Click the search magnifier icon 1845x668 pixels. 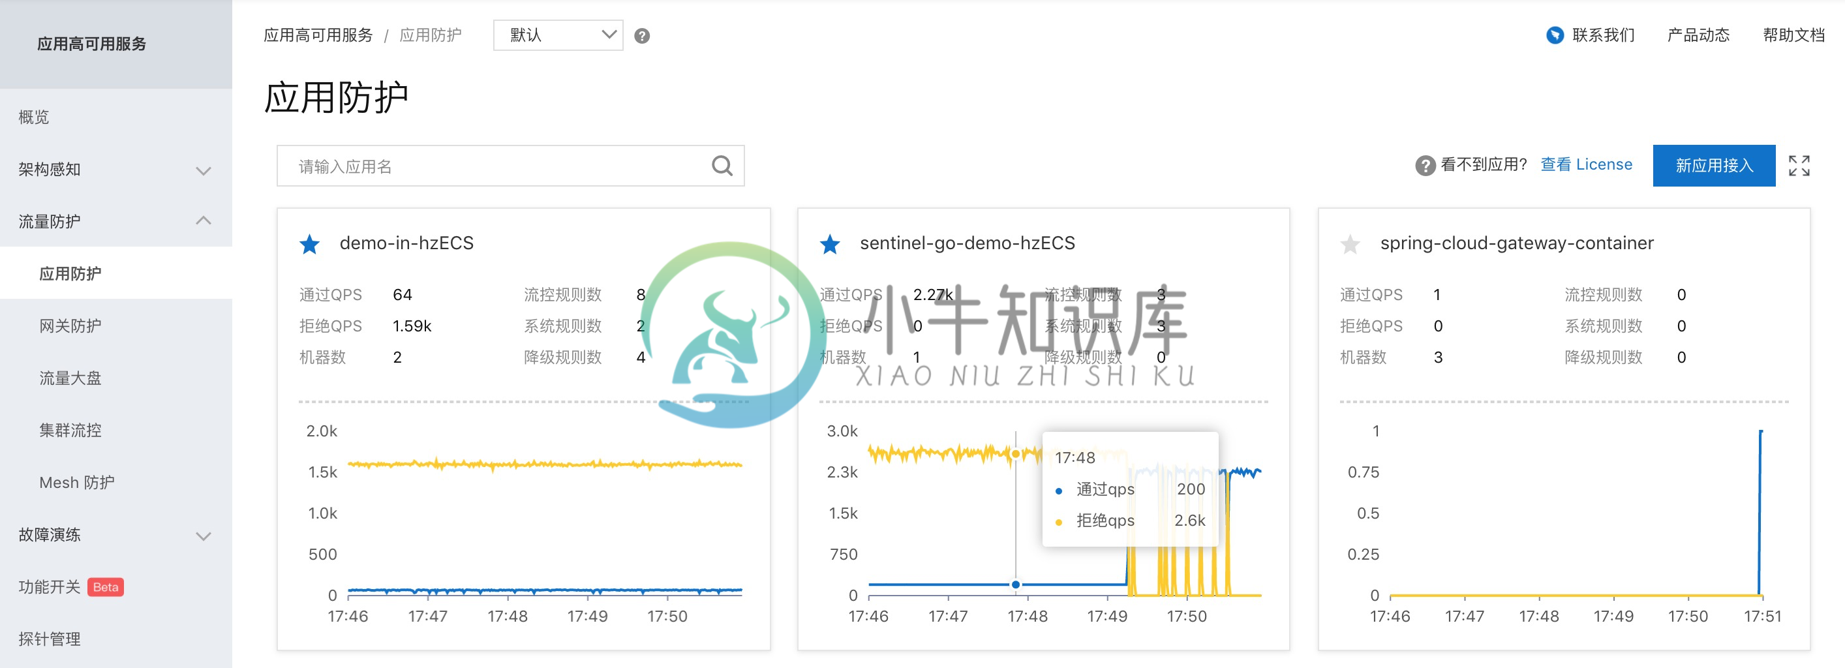coord(722,166)
